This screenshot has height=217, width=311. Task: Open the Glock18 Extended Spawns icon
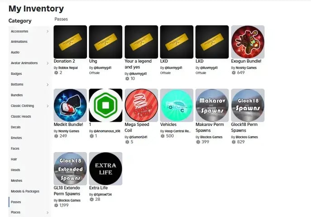(x=70, y=169)
